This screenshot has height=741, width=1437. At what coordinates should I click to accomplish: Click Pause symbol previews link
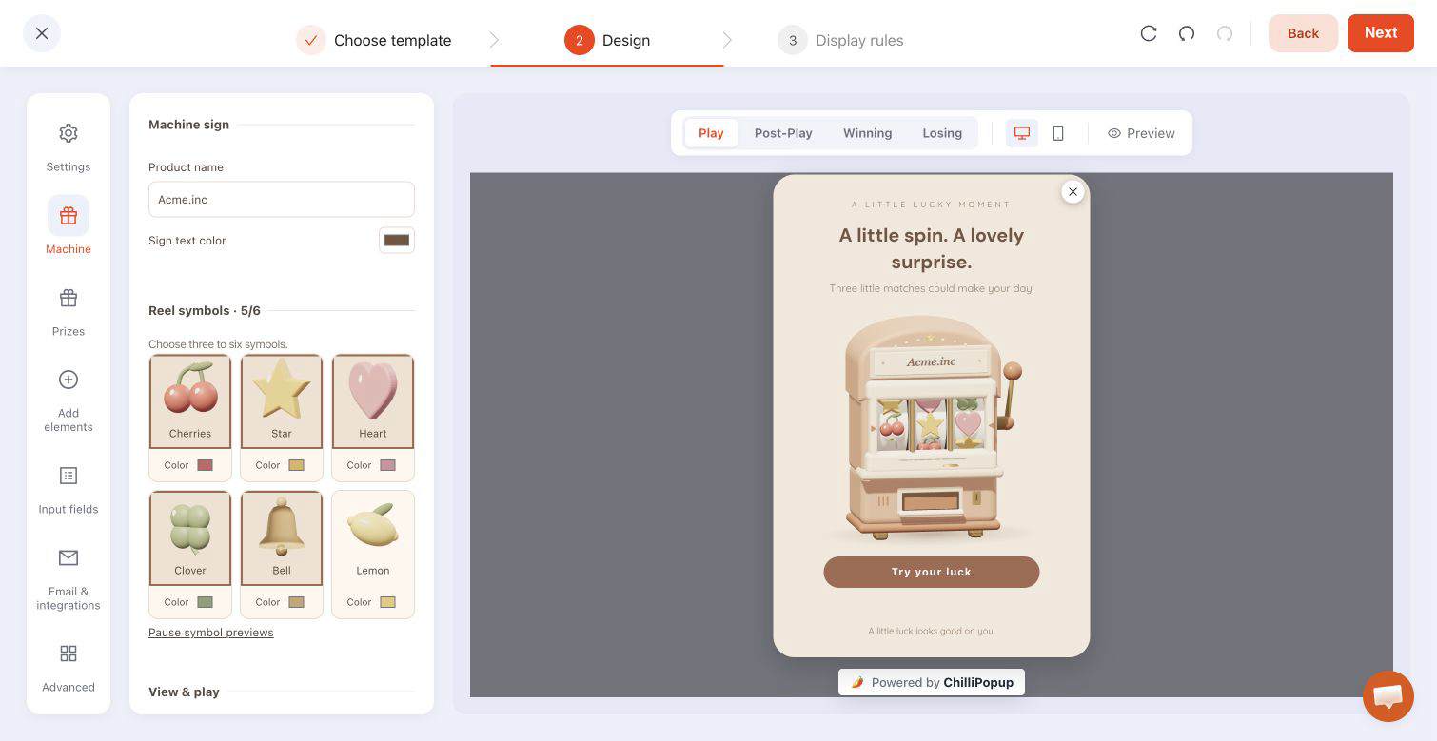pyautogui.click(x=211, y=633)
